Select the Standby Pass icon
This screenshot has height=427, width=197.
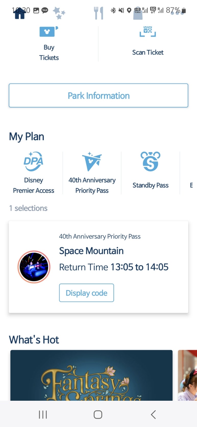(x=150, y=161)
